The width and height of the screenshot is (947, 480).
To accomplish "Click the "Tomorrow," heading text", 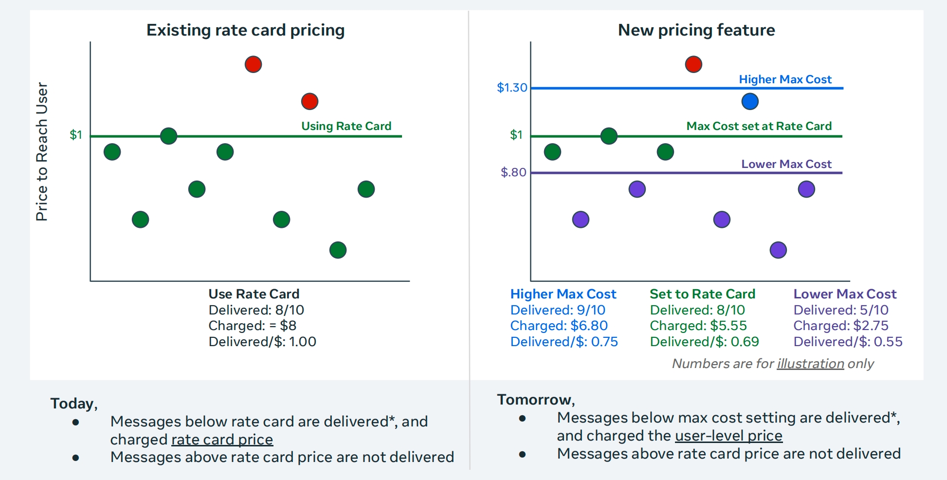I will tap(536, 400).
